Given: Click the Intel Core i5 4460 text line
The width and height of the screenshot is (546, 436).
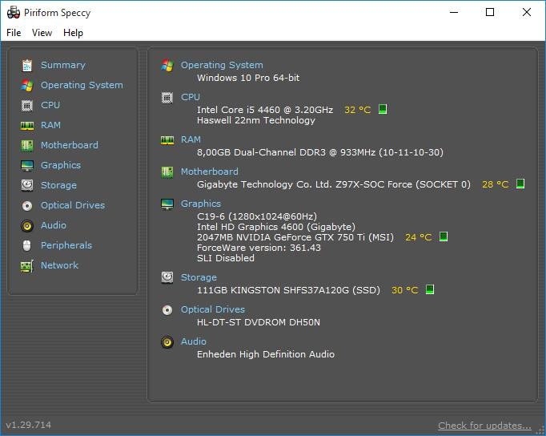Looking at the screenshot, I should click(265, 110).
